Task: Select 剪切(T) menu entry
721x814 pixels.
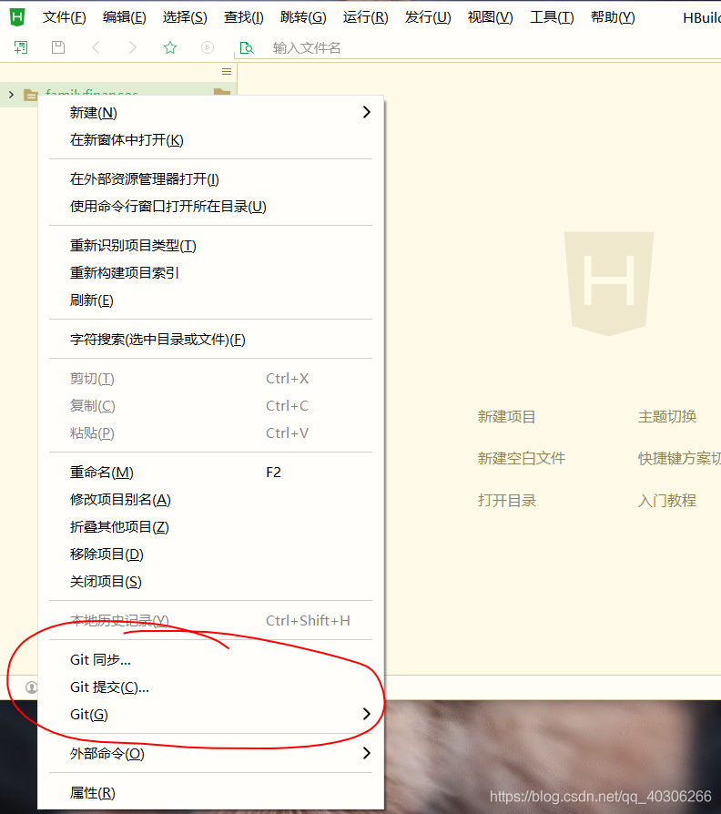Action: (x=210, y=379)
